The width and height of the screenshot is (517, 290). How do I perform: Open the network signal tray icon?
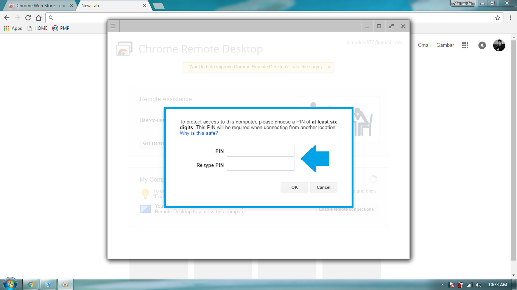[470, 285]
